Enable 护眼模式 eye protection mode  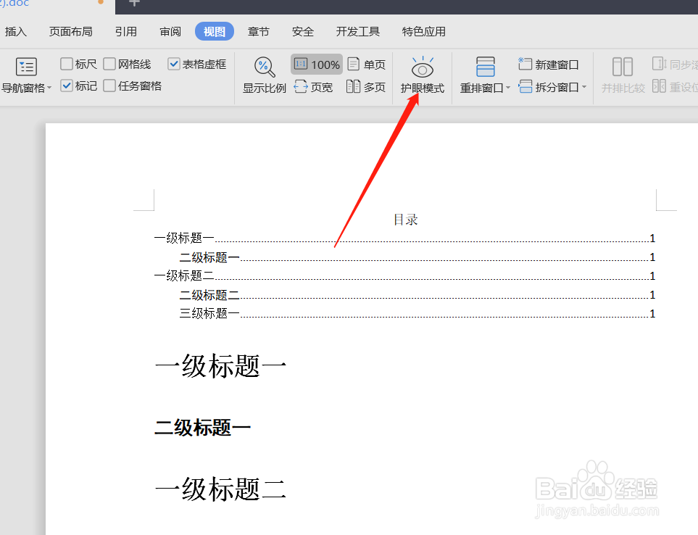423,73
